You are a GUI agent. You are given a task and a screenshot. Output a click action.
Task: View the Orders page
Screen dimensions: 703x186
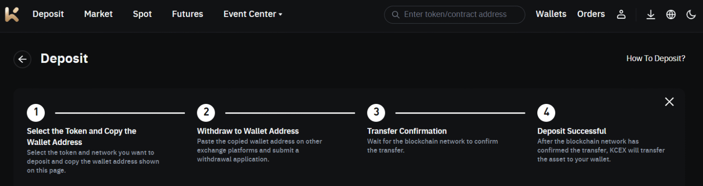point(591,14)
